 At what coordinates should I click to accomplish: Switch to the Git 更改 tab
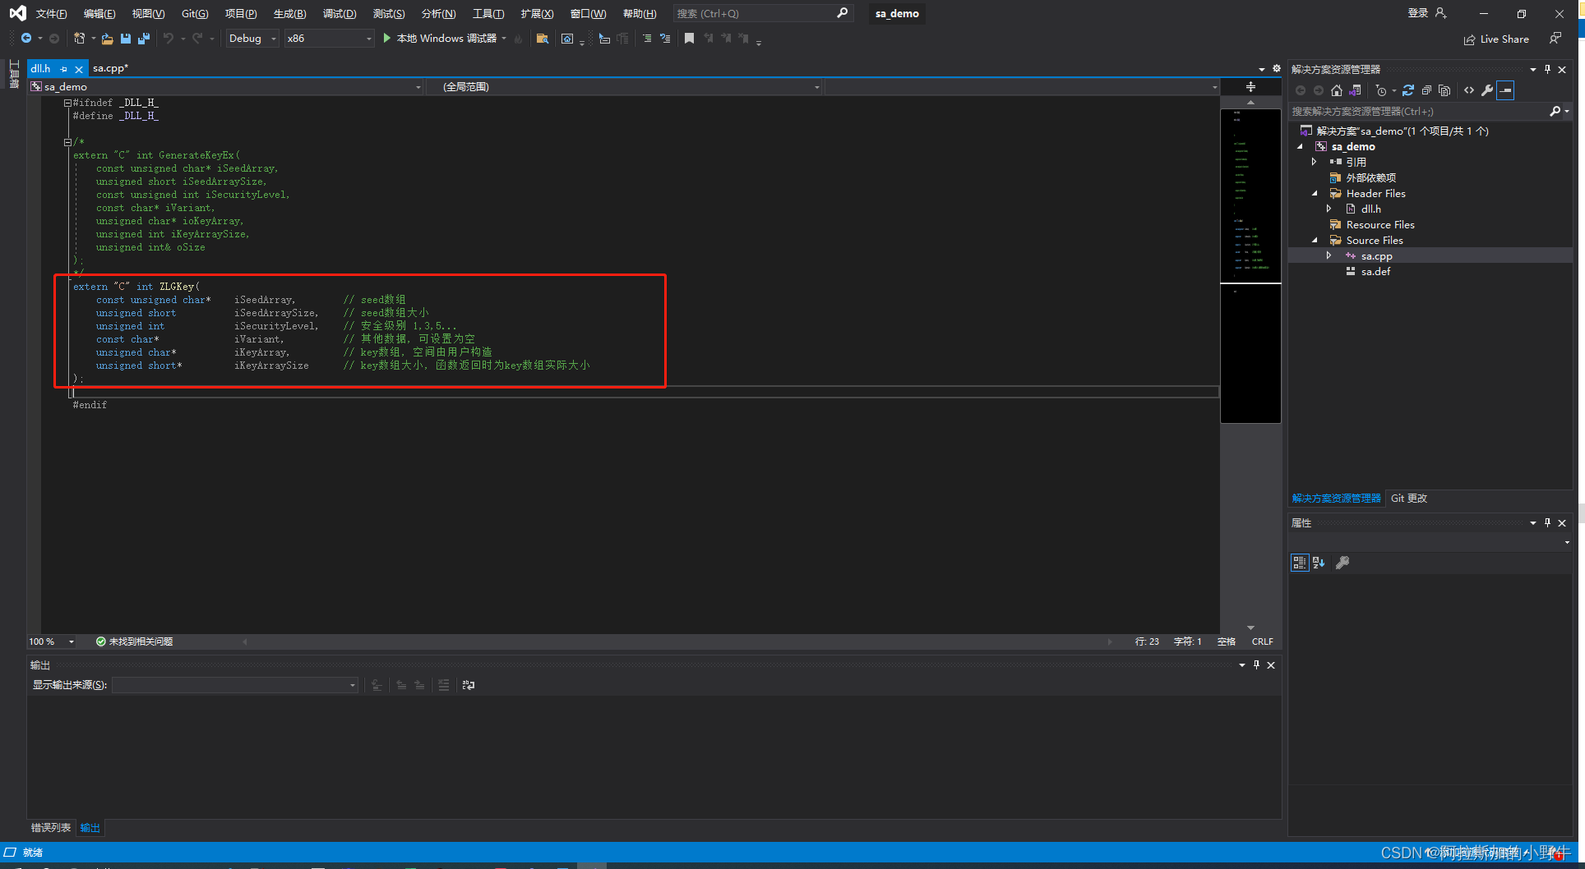coord(1408,499)
